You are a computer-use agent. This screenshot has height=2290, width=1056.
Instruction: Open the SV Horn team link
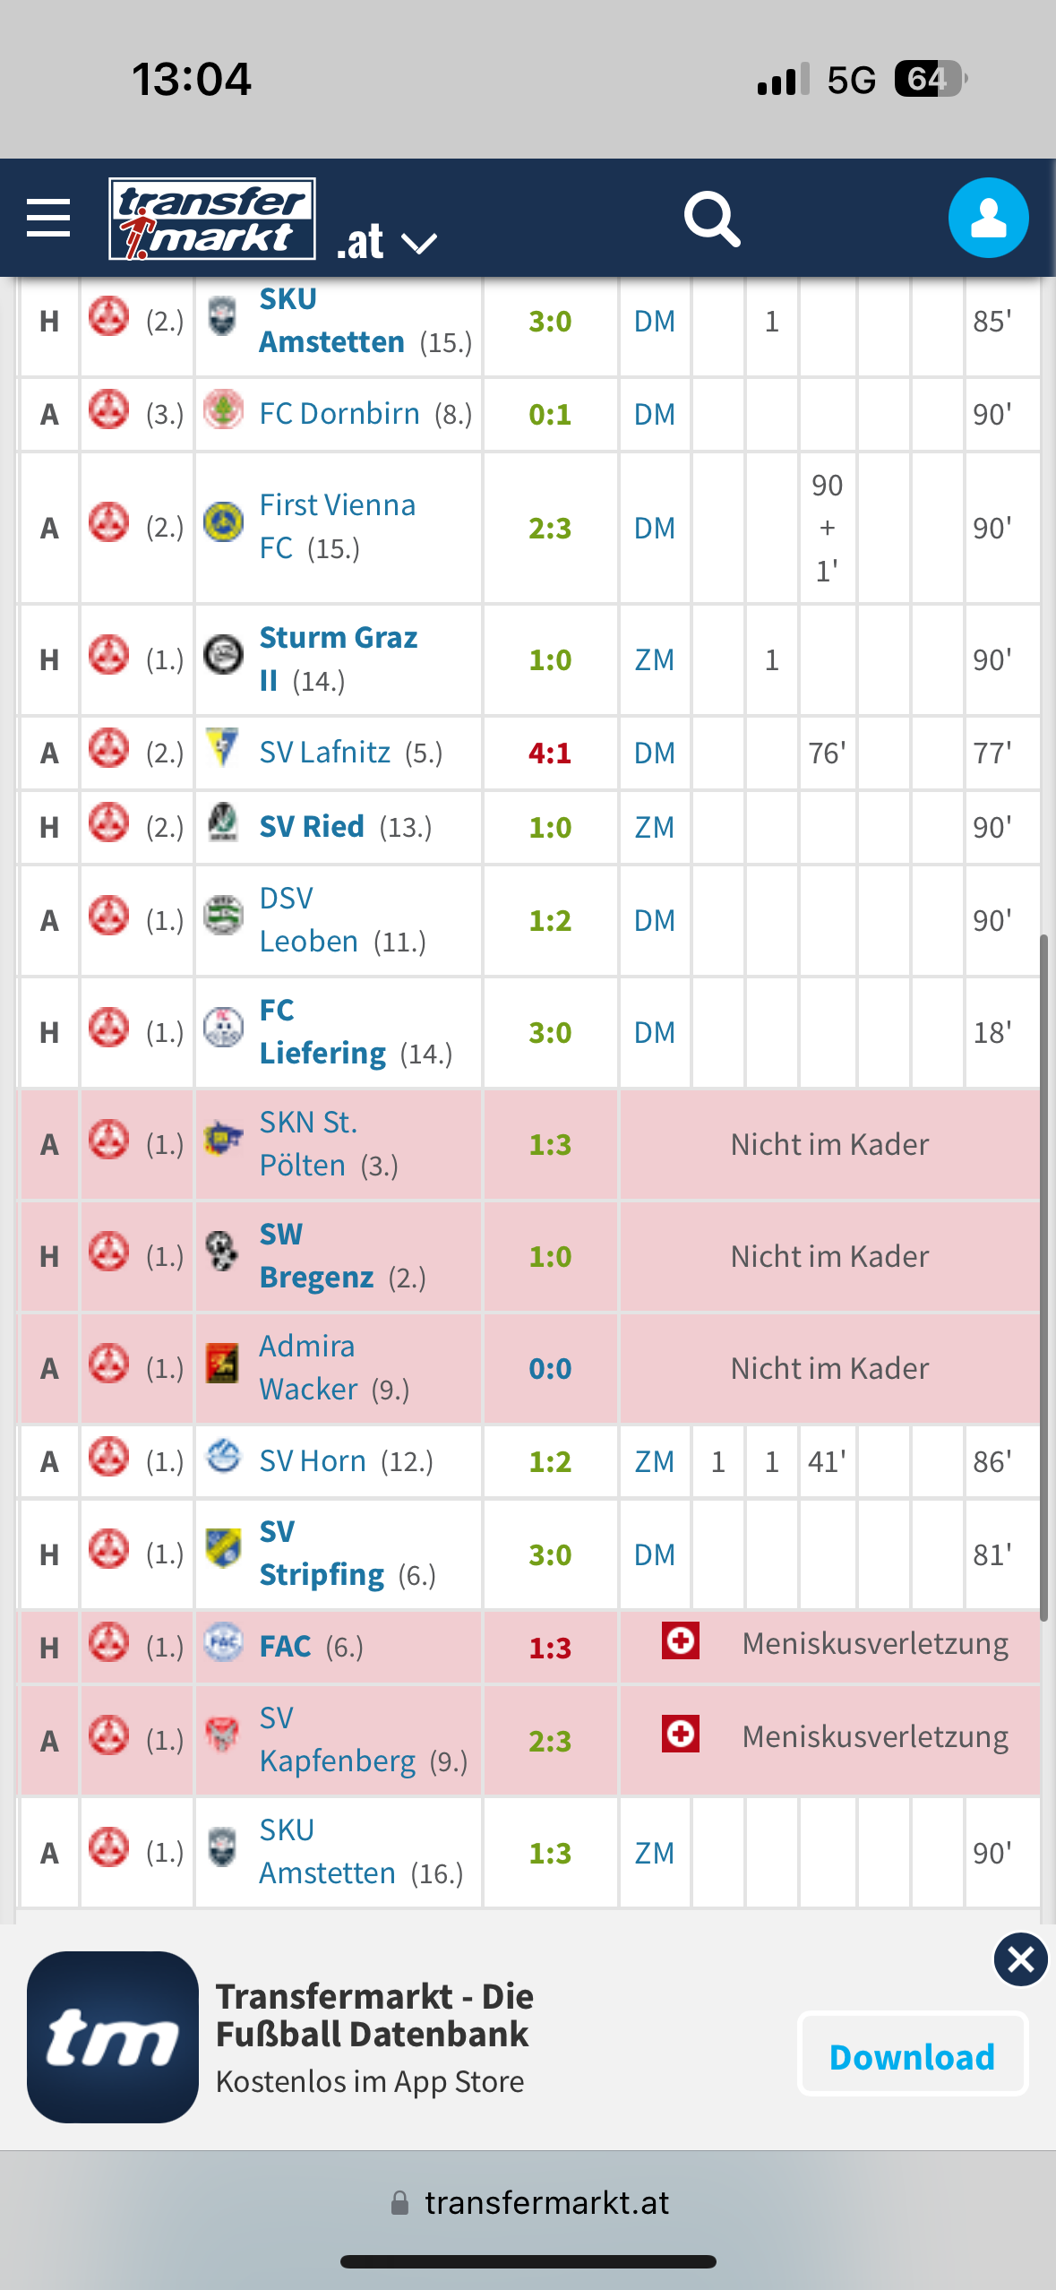pyautogui.click(x=312, y=1462)
